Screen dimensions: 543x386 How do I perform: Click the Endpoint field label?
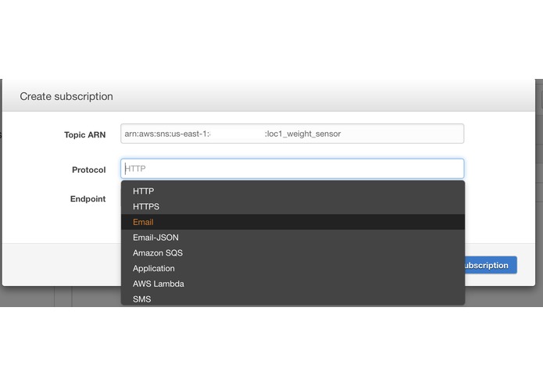[x=88, y=199]
